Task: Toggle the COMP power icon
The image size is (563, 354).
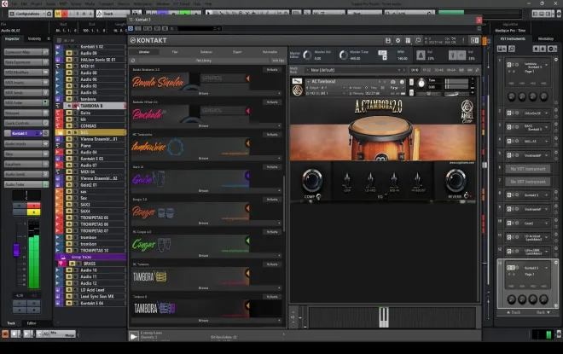Action: (318, 196)
